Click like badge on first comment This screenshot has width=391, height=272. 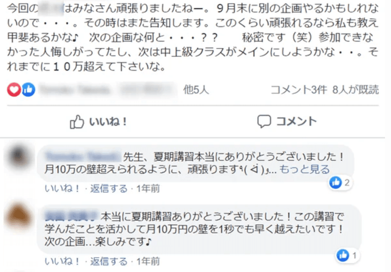[340, 183]
